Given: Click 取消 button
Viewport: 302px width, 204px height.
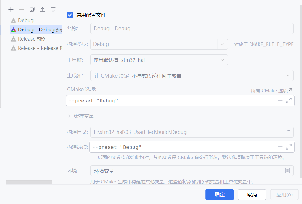Looking at the screenshot, I should click(252, 194).
